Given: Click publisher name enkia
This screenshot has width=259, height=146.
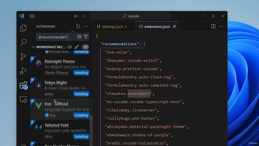Looking at the screenshot, I should (x=49, y=94).
